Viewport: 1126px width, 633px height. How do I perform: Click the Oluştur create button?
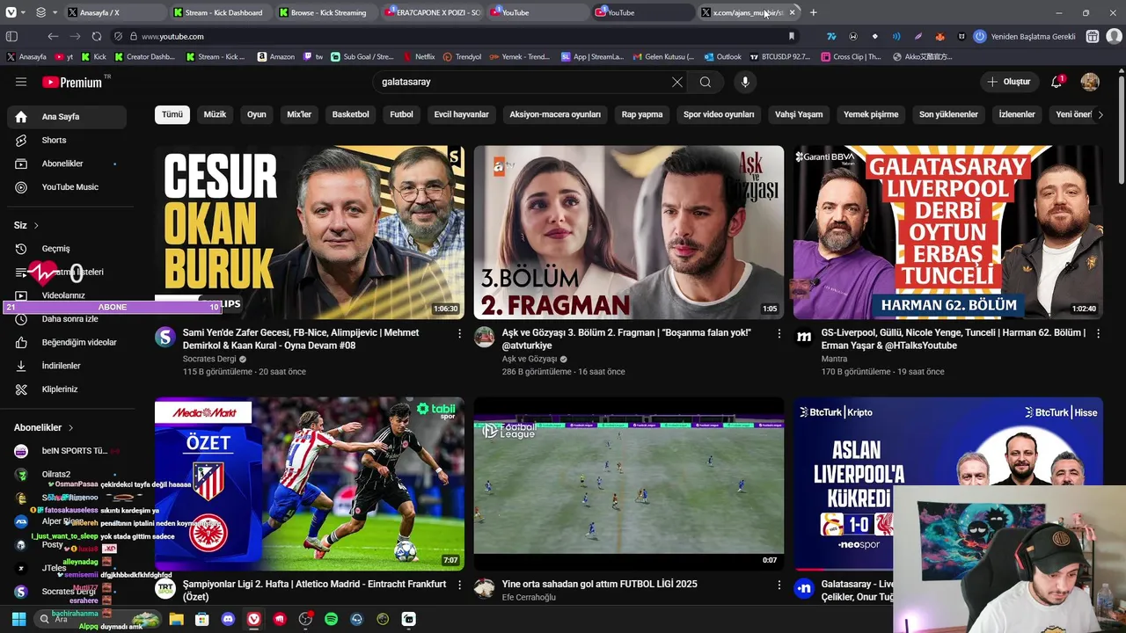[1008, 82]
